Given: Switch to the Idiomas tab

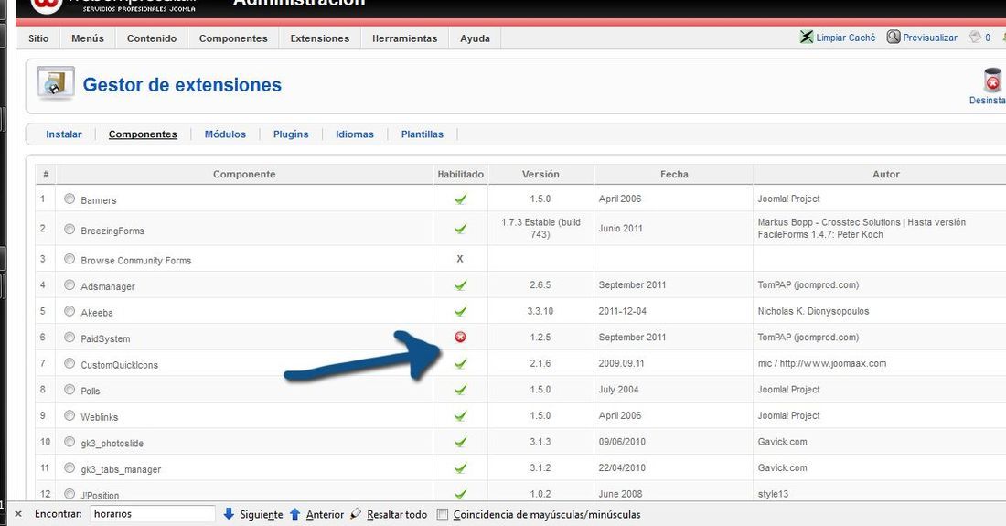Looking at the screenshot, I should 355,134.
